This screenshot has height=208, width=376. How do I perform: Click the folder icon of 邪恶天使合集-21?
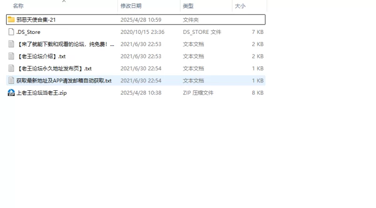[x=11, y=19]
